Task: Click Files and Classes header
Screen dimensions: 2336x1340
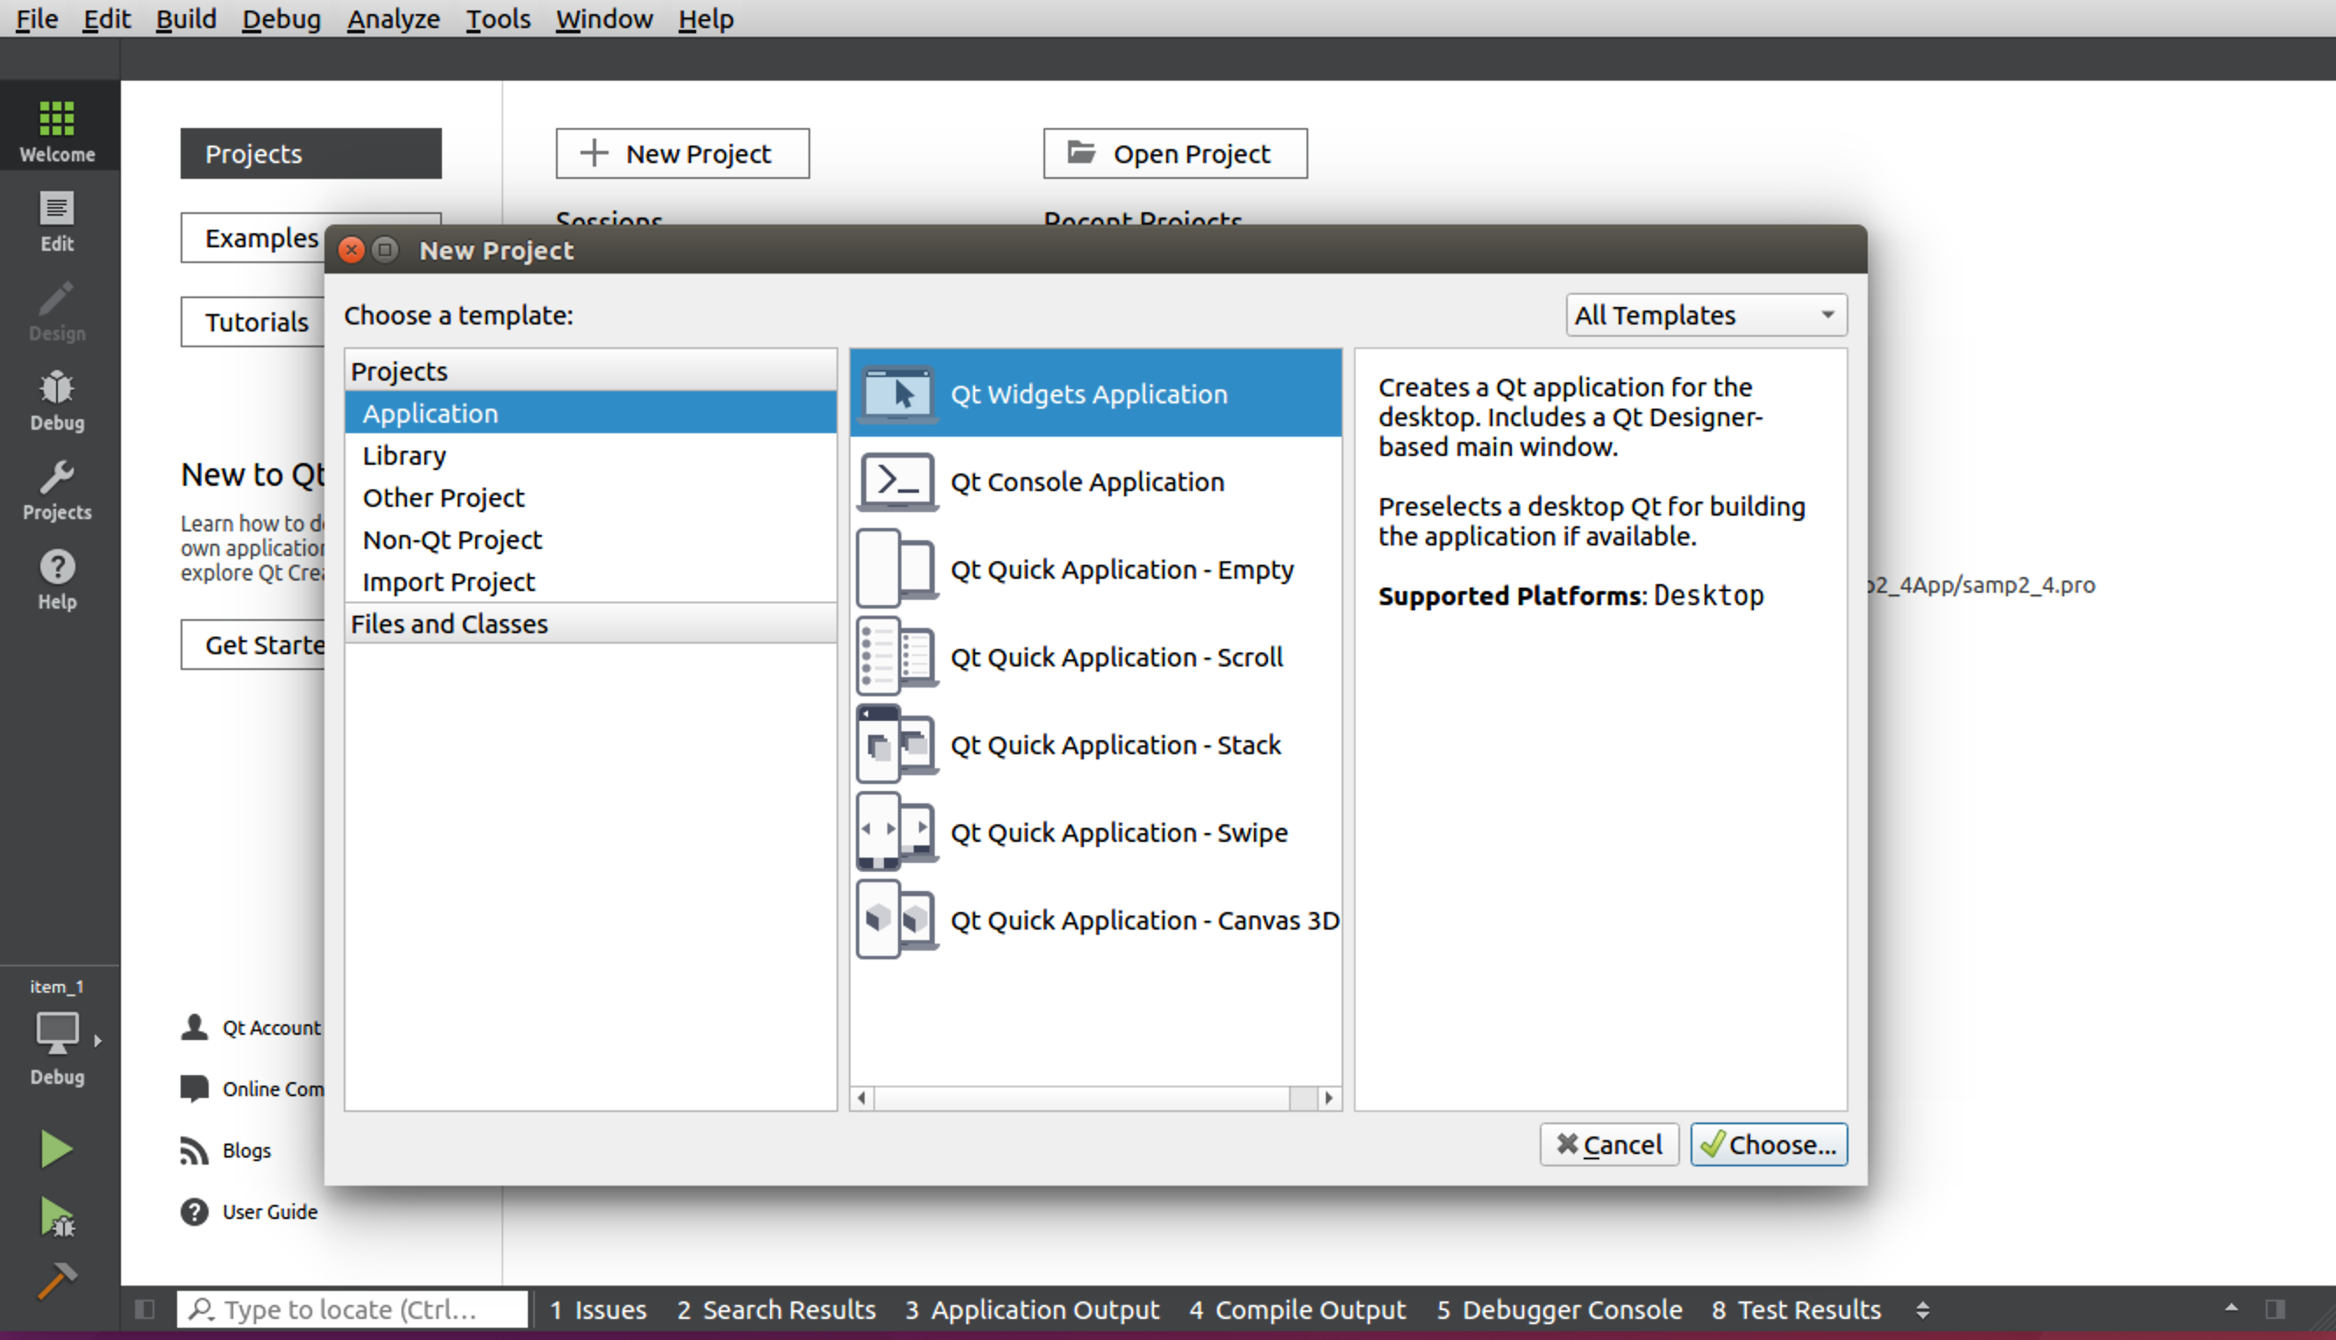Action: click(x=591, y=624)
